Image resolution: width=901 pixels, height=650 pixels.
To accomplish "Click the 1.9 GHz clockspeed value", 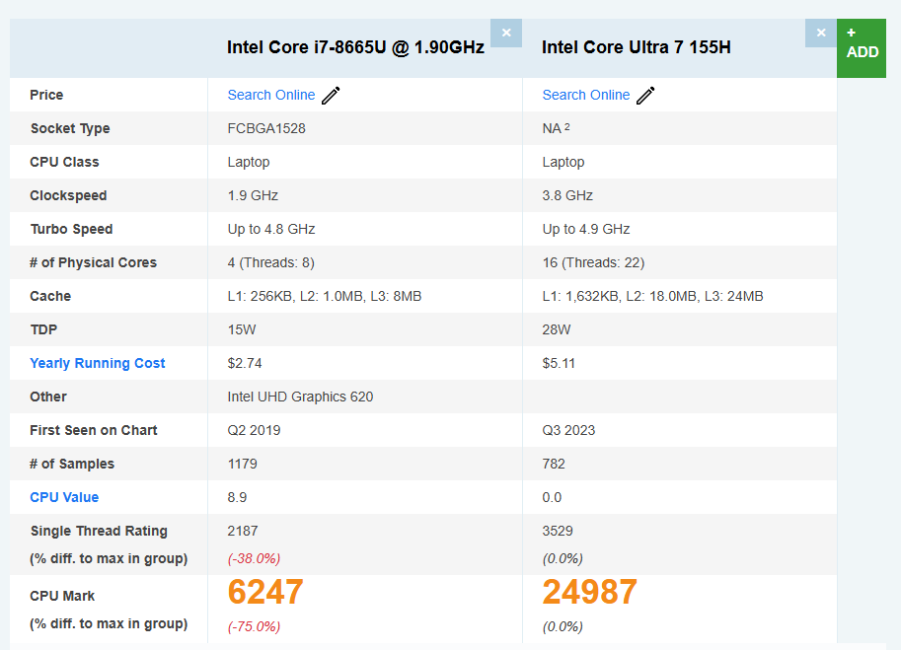I will point(253,195).
